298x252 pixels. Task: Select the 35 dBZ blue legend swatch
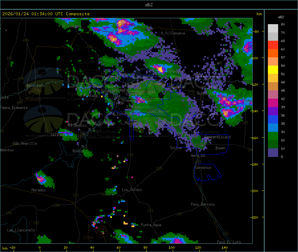(273, 128)
